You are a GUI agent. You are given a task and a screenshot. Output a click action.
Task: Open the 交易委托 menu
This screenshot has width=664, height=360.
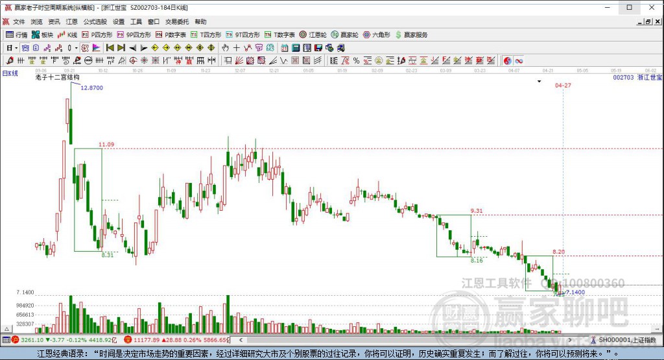tap(176, 21)
